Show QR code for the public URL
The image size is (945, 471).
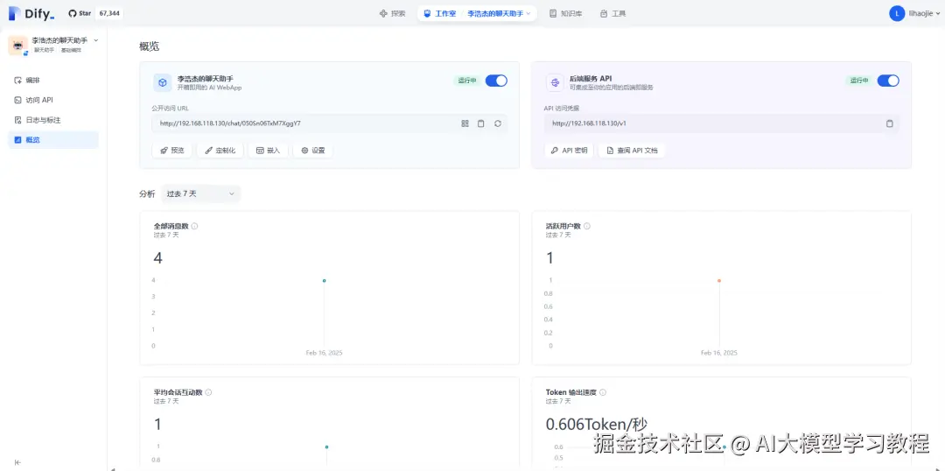465,123
